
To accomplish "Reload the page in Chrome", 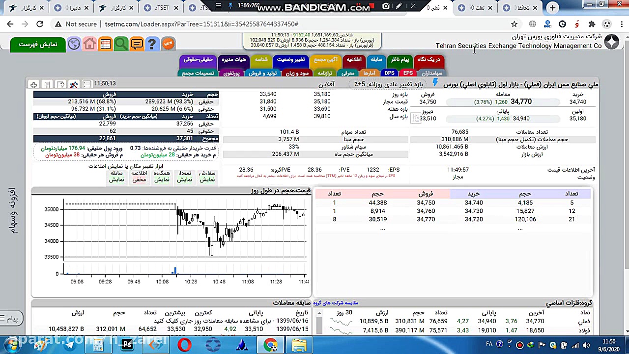I will click(x=40, y=24).
